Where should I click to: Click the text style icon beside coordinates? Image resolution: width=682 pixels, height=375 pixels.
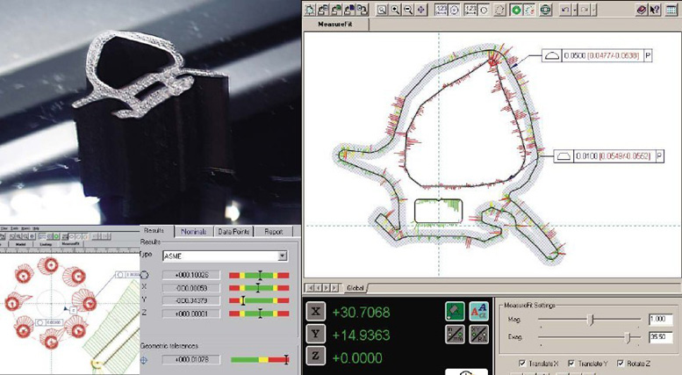click(478, 310)
